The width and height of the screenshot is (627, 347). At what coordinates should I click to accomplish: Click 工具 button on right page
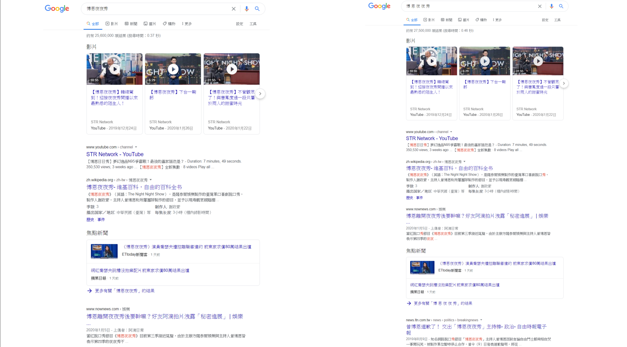[557, 20]
